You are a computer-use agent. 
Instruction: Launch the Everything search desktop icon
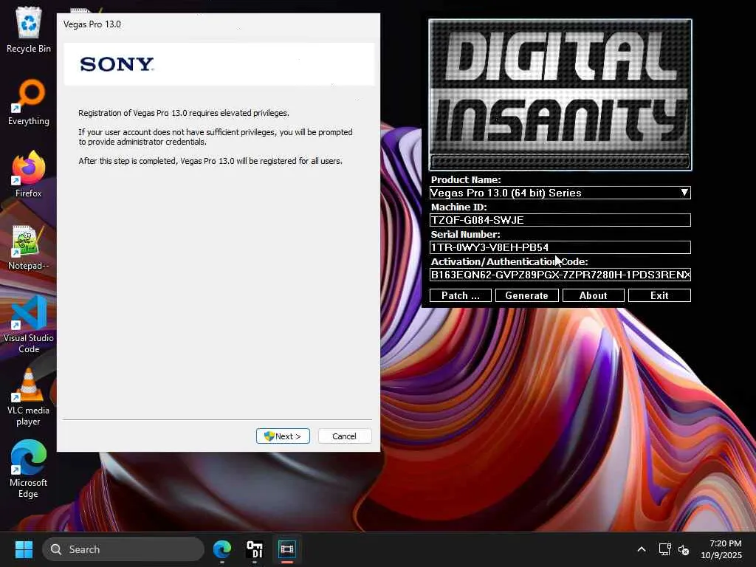(29, 102)
